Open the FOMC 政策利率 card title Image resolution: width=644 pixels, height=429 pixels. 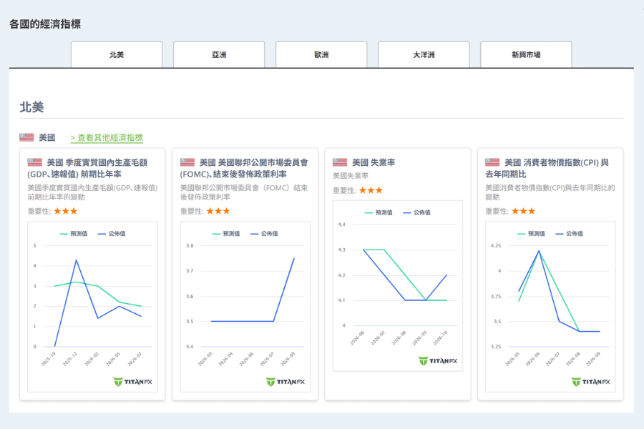click(244, 168)
